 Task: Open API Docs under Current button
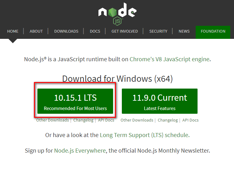[x=190, y=120]
